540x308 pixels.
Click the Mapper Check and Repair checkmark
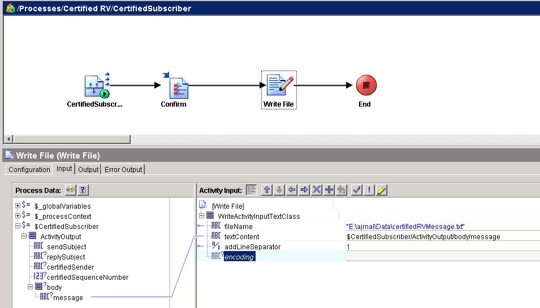357,190
